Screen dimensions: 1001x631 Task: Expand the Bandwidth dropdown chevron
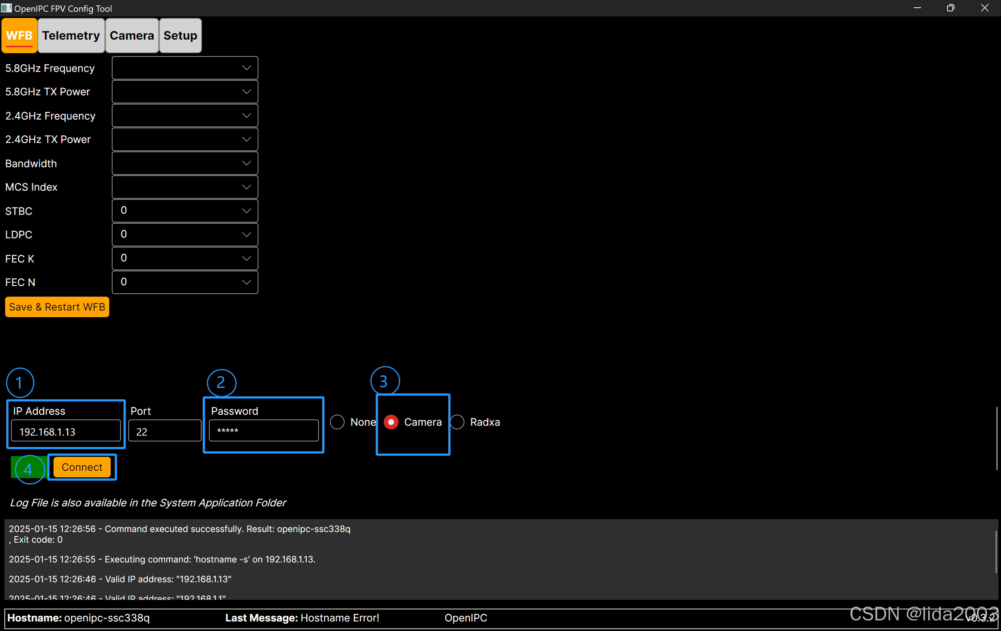tap(246, 163)
